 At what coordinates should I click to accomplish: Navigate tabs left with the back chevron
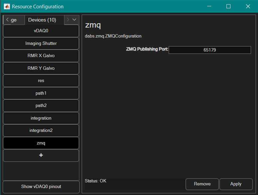tap(7, 20)
